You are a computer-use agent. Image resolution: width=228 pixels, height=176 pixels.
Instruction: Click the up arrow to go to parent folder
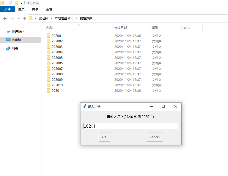point(24,18)
